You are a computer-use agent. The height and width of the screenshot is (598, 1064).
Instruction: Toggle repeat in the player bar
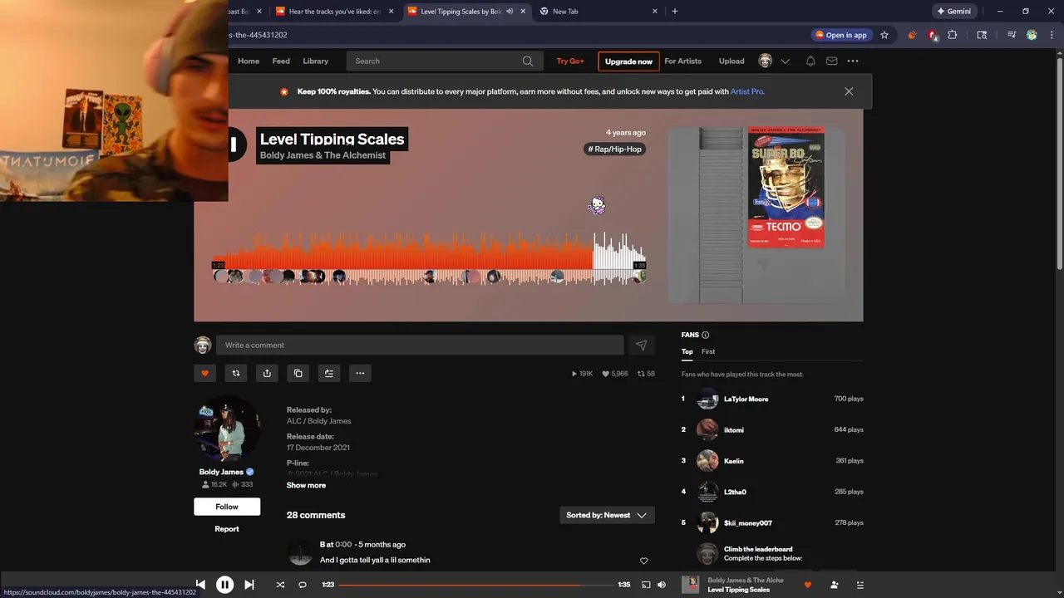303,585
